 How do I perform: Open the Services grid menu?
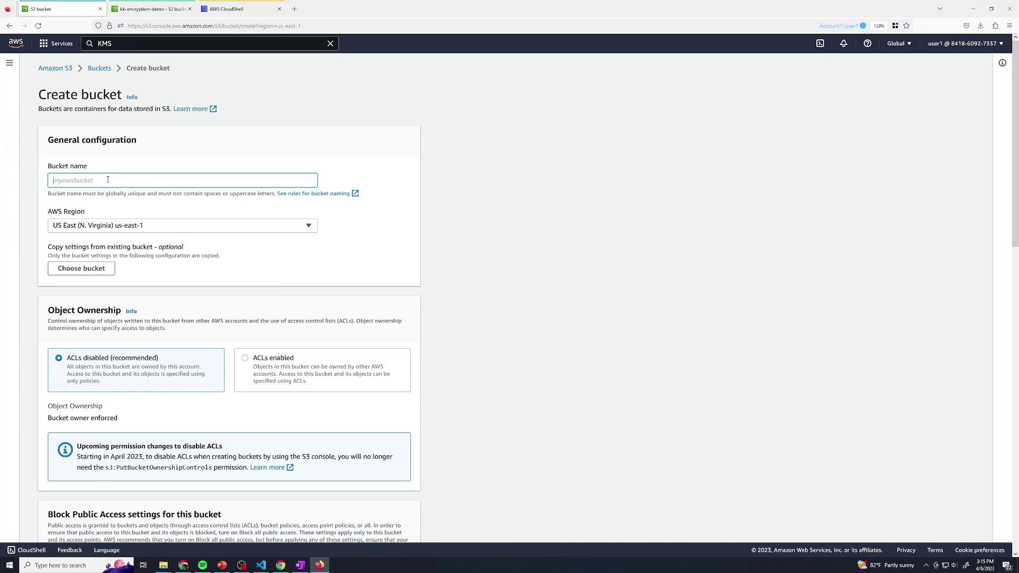tap(56, 44)
